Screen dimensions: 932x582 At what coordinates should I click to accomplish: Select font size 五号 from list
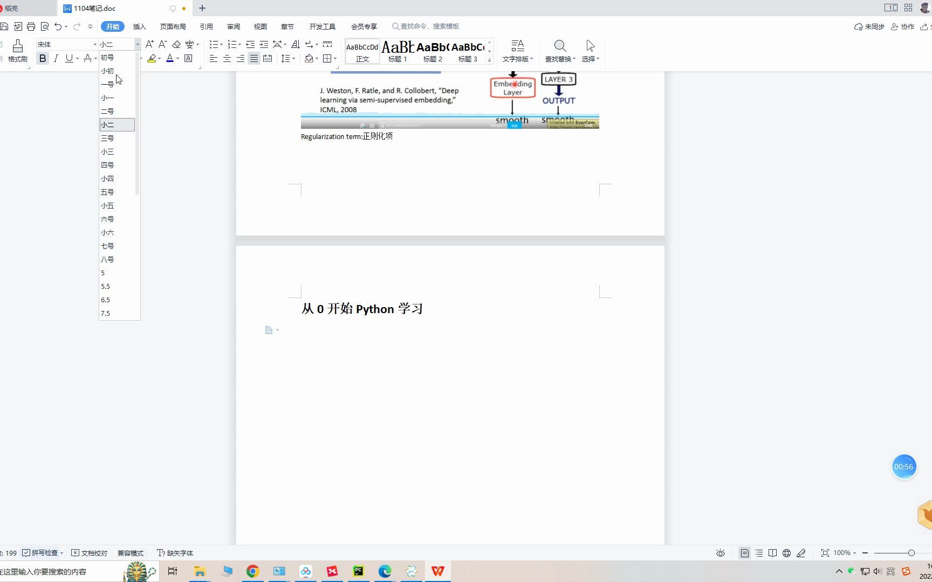coord(117,192)
